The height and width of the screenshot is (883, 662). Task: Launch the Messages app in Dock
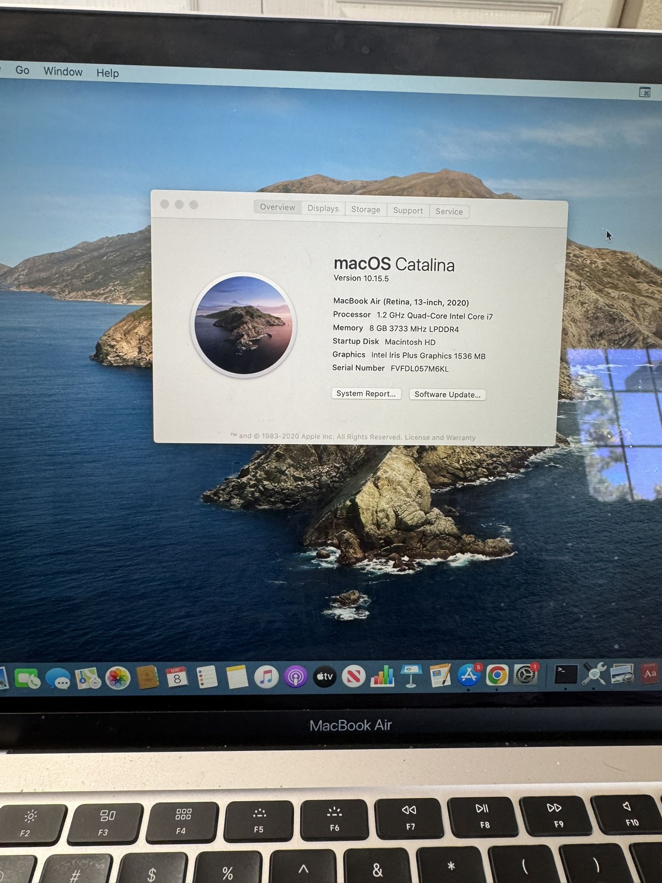58,679
